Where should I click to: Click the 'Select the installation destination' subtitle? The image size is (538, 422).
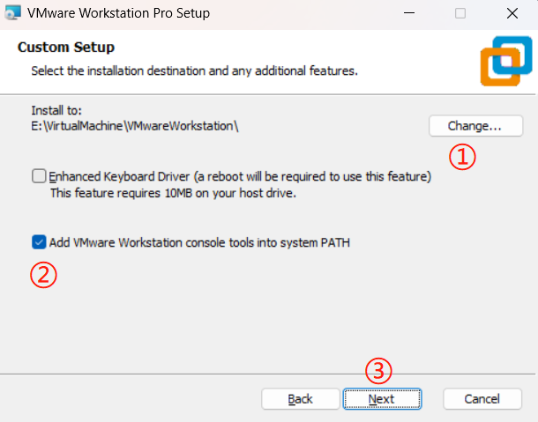click(x=195, y=70)
